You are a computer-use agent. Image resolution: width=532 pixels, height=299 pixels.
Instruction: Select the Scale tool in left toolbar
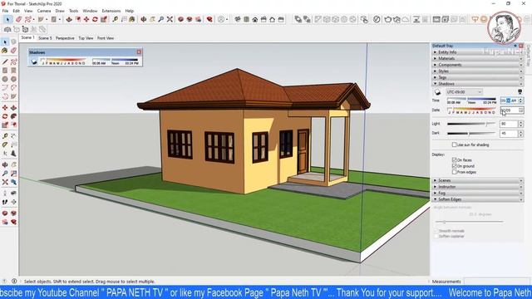(x=5, y=125)
